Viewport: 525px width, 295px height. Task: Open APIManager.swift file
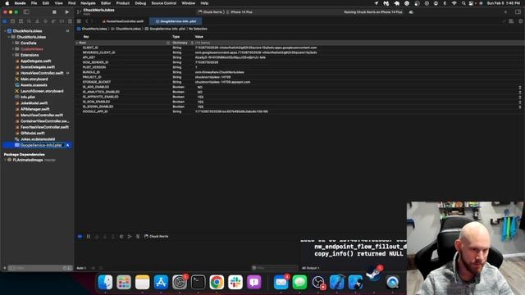tap(34, 109)
